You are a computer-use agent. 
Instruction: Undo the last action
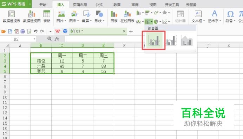(x=36, y=31)
